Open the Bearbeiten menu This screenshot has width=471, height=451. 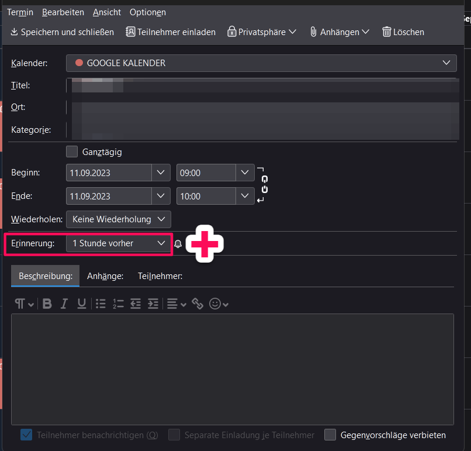pyautogui.click(x=63, y=12)
